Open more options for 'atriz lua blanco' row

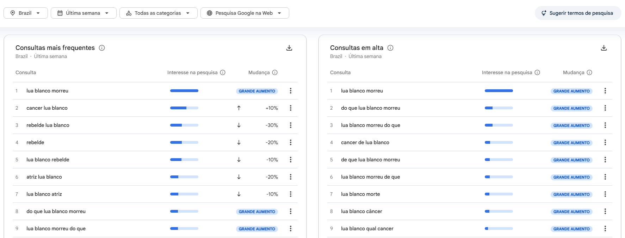(x=291, y=177)
